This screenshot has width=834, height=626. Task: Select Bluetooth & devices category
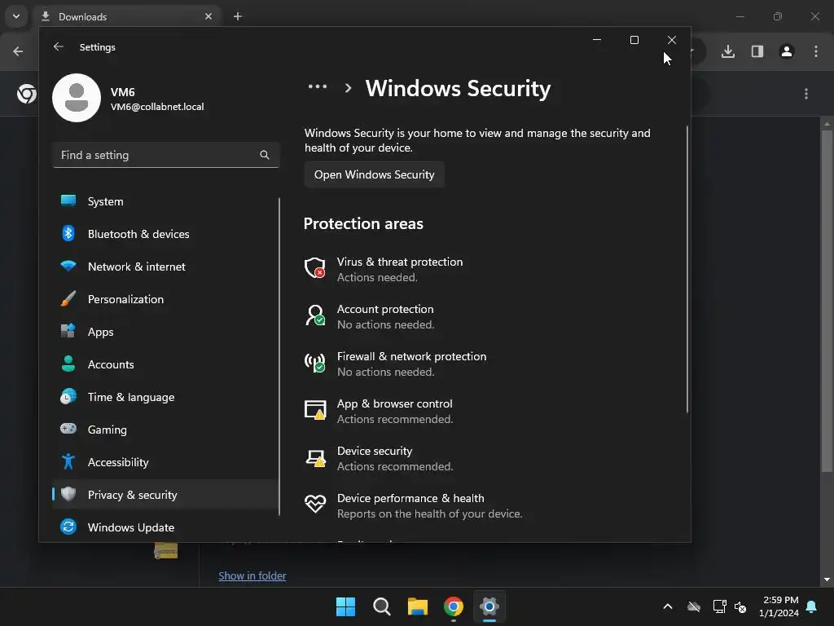pyautogui.click(x=165, y=234)
